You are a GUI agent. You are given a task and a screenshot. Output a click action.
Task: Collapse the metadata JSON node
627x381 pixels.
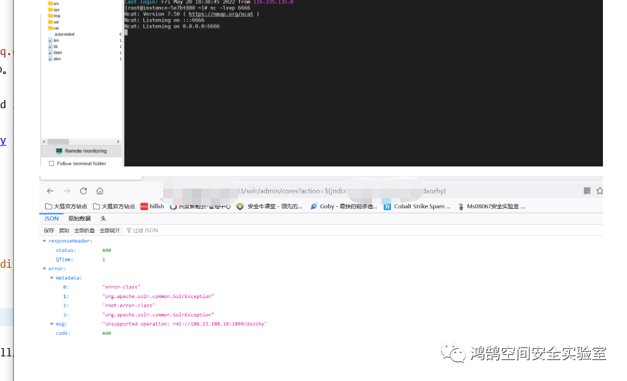[x=52, y=278]
